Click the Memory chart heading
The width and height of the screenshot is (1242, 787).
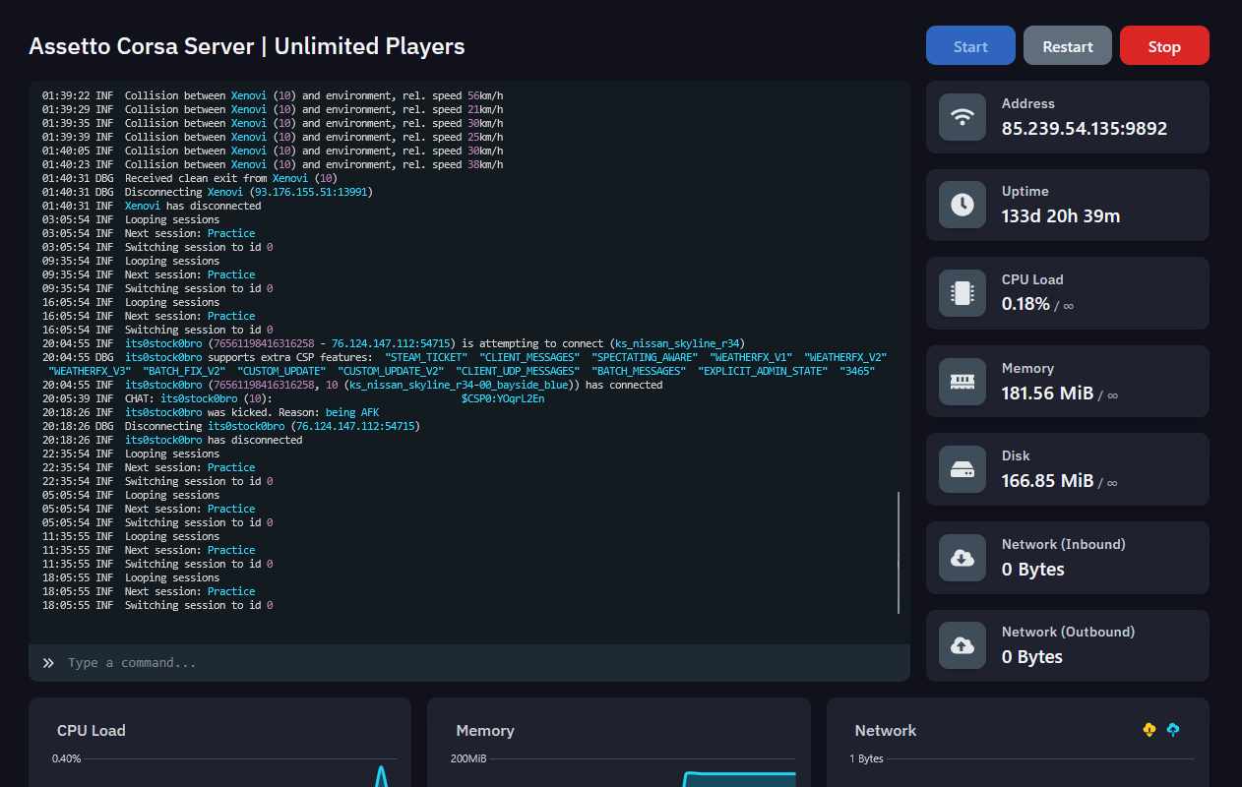[x=485, y=730]
